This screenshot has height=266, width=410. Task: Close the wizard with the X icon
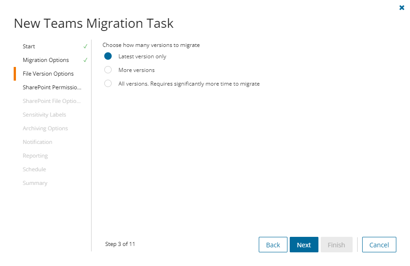(x=402, y=8)
